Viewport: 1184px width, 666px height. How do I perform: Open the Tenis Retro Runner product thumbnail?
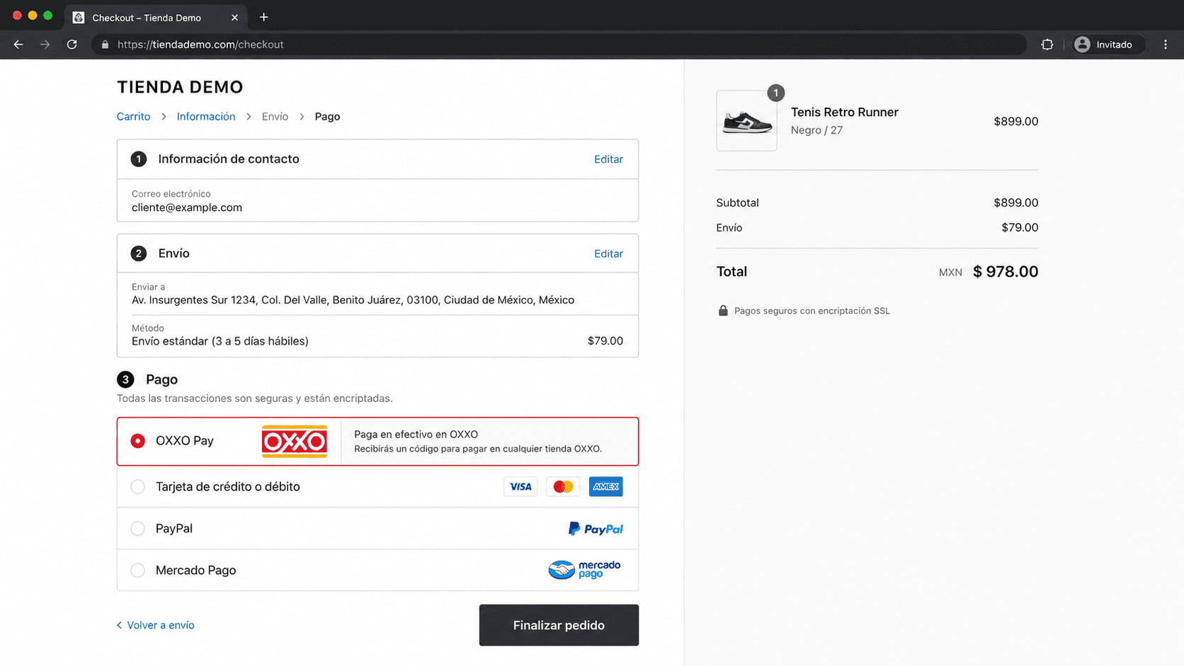click(x=746, y=120)
